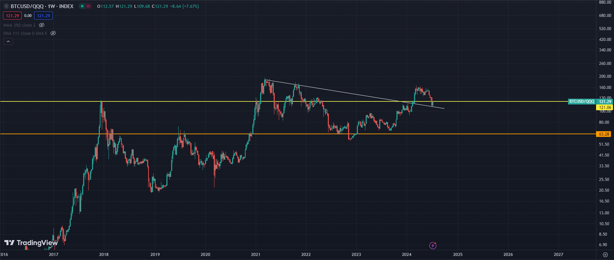This screenshot has height=260, width=614.
Task: Click the BTCUSD/QQQ · 1W · INDEX title
Action: (x=42, y=7)
